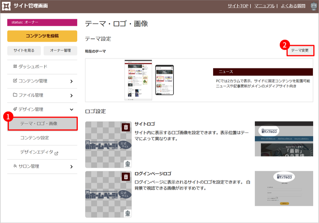This screenshot has width=319, height=223.
Task: Click the robot badge on site logo preview
Action: click(x=128, y=164)
